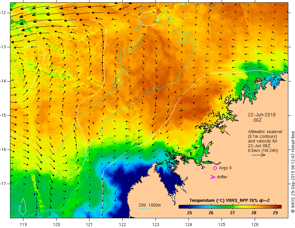Click the 0.5m/s (1kt 24h) label
Screen dimensions: 295x228
[x=263, y=151]
